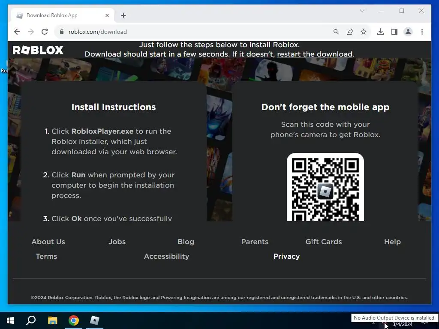Screen dimensions: 439x329
Task: Click the Don't forget the mobile app heading
Action: [325, 107]
